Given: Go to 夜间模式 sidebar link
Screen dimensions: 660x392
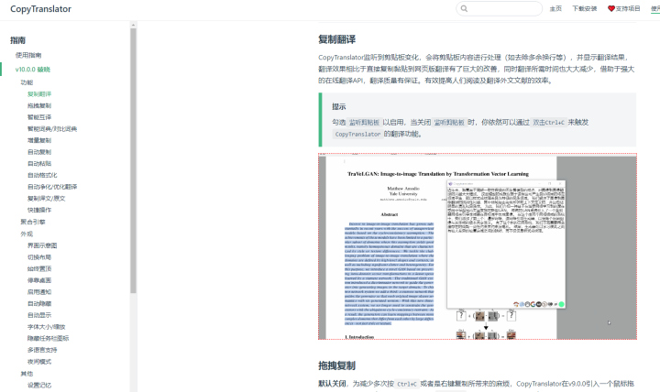Looking at the screenshot, I should tap(39, 362).
